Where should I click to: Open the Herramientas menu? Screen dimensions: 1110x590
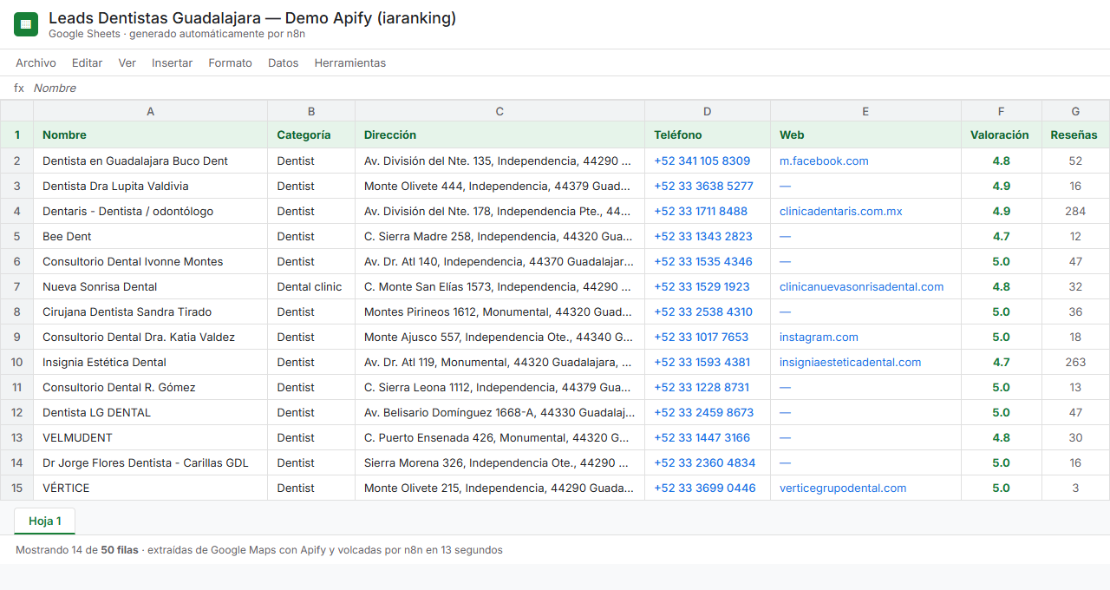tap(350, 62)
